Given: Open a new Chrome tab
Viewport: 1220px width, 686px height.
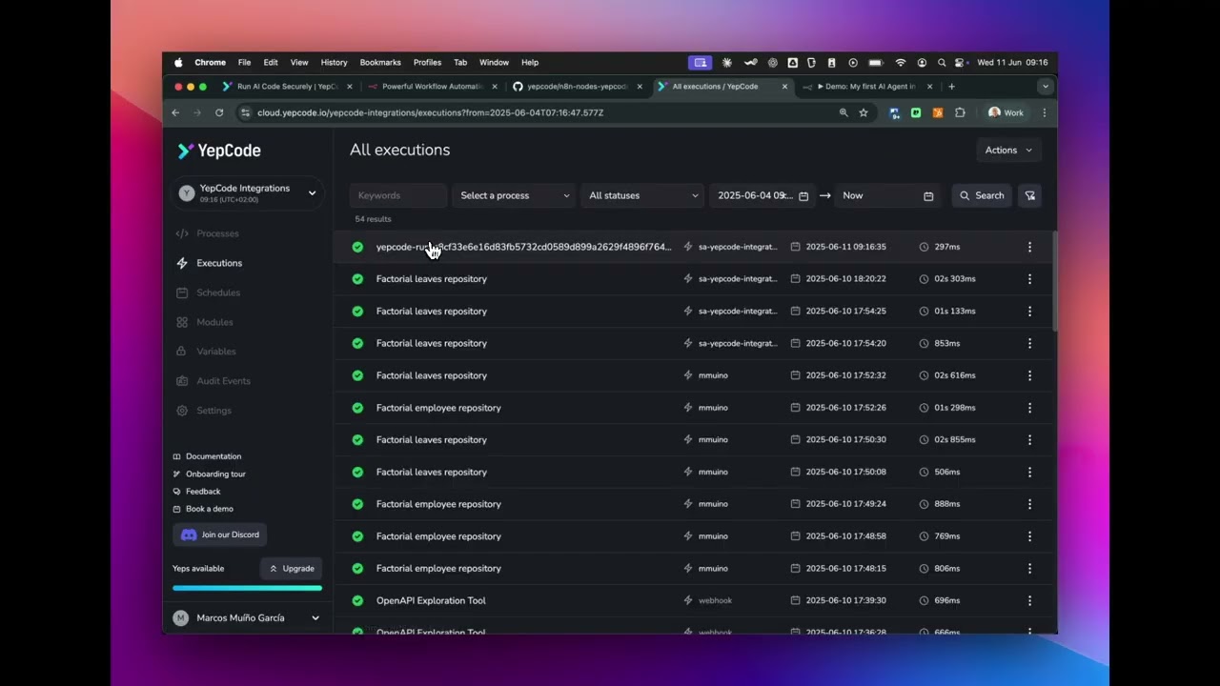Looking at the screenshot, I should tap(951, 87).
